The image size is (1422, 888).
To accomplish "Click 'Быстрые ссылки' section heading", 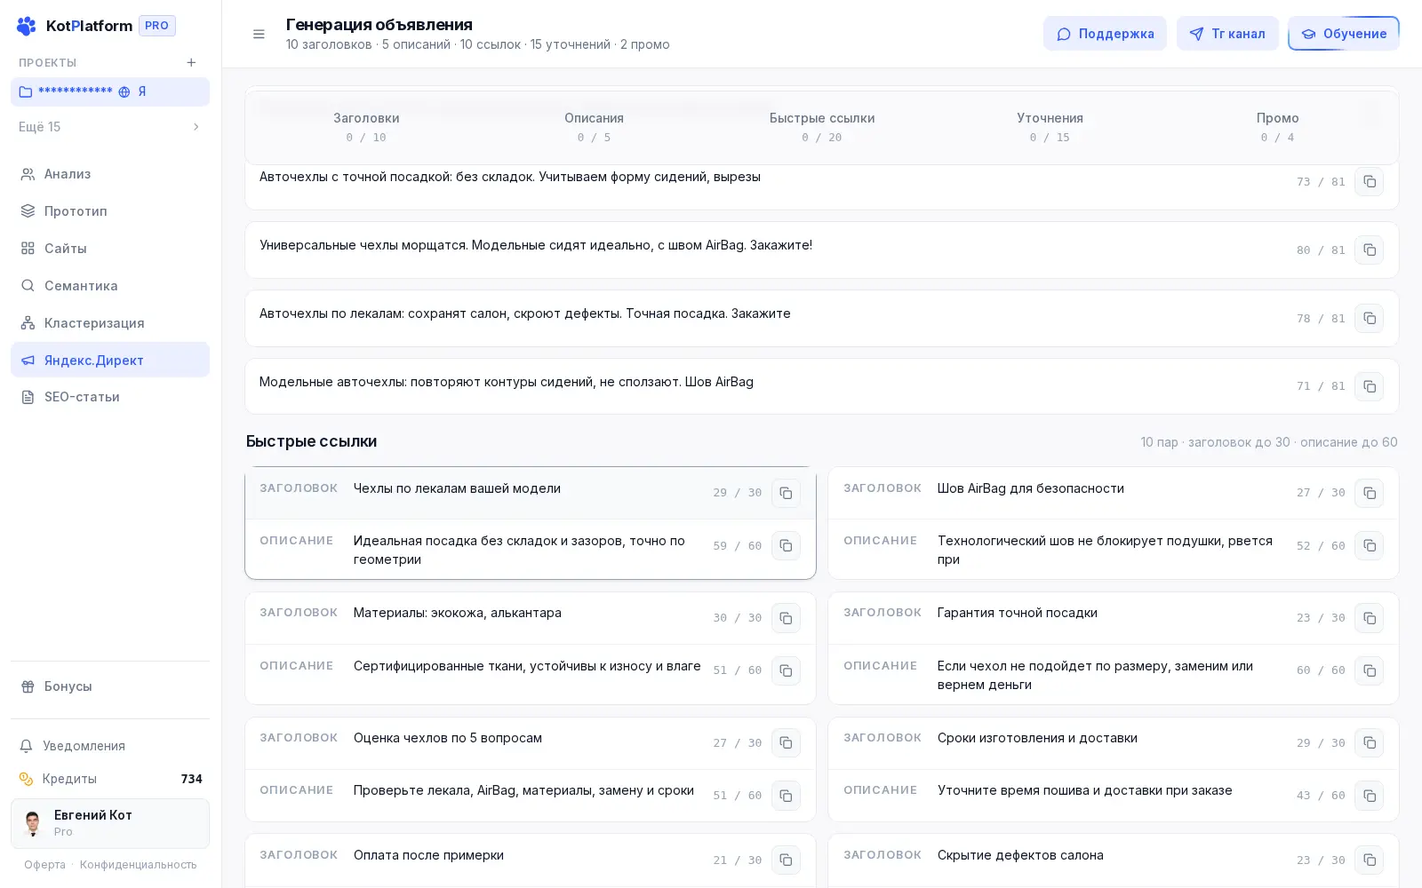I will tap(311, 441).
